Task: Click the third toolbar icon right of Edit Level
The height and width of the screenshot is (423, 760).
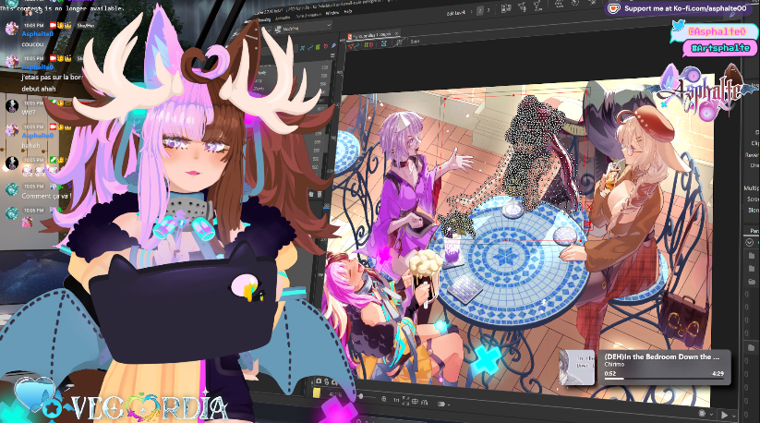Action: 538,6
